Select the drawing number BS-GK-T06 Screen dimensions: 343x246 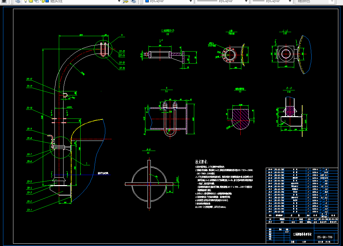[x=325, y=237]
